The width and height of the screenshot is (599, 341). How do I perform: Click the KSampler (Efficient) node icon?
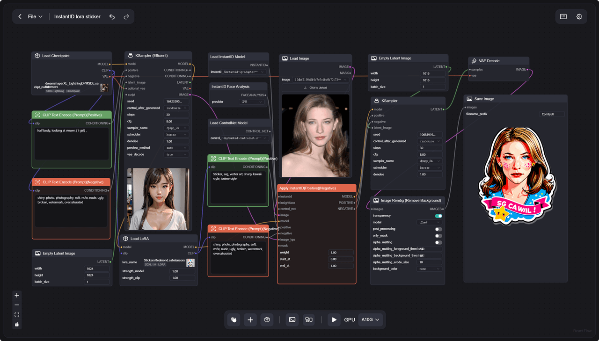tap(130, 55)
